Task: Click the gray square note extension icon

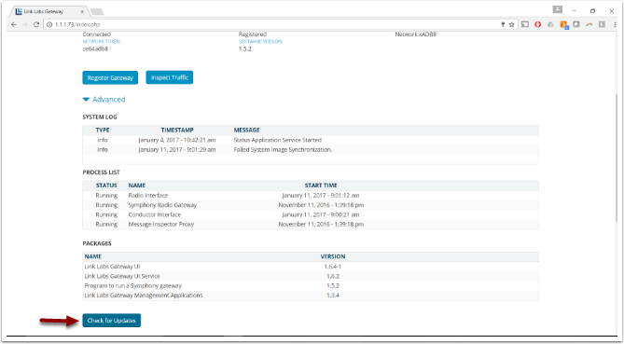Action: pyautogui.click(x=576, y=24)
